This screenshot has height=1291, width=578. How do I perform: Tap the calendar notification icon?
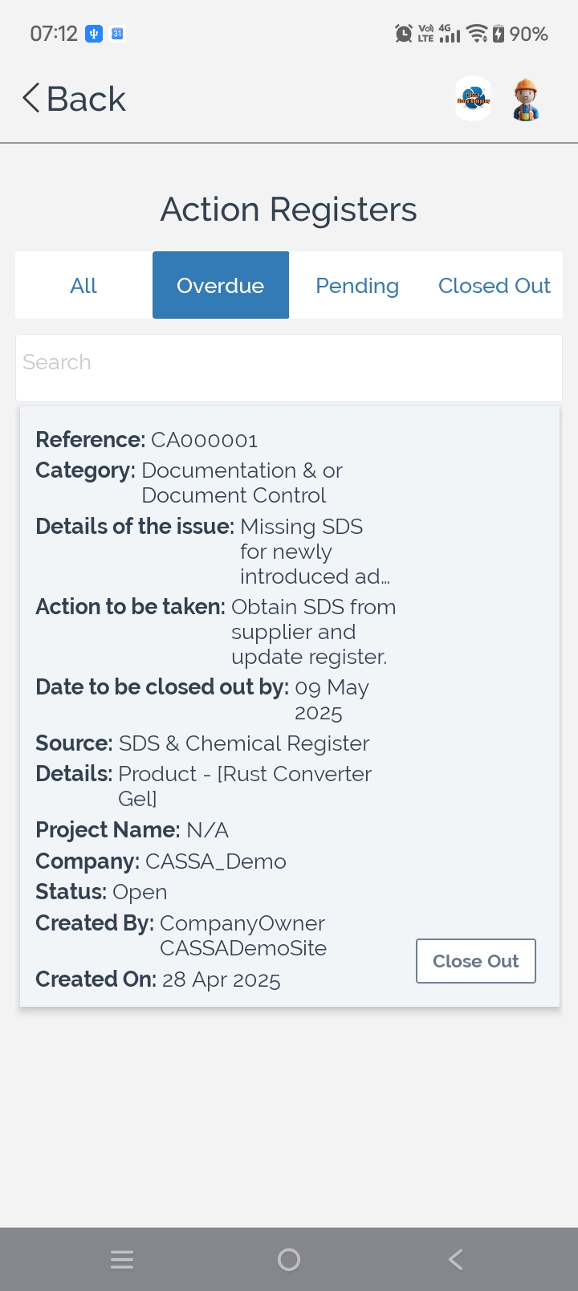(x=117, y=34)
